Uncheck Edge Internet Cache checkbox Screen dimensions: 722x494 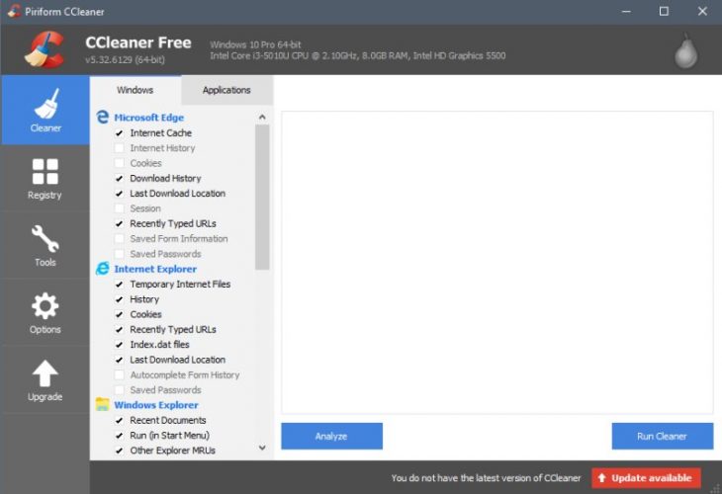[120, 133]
